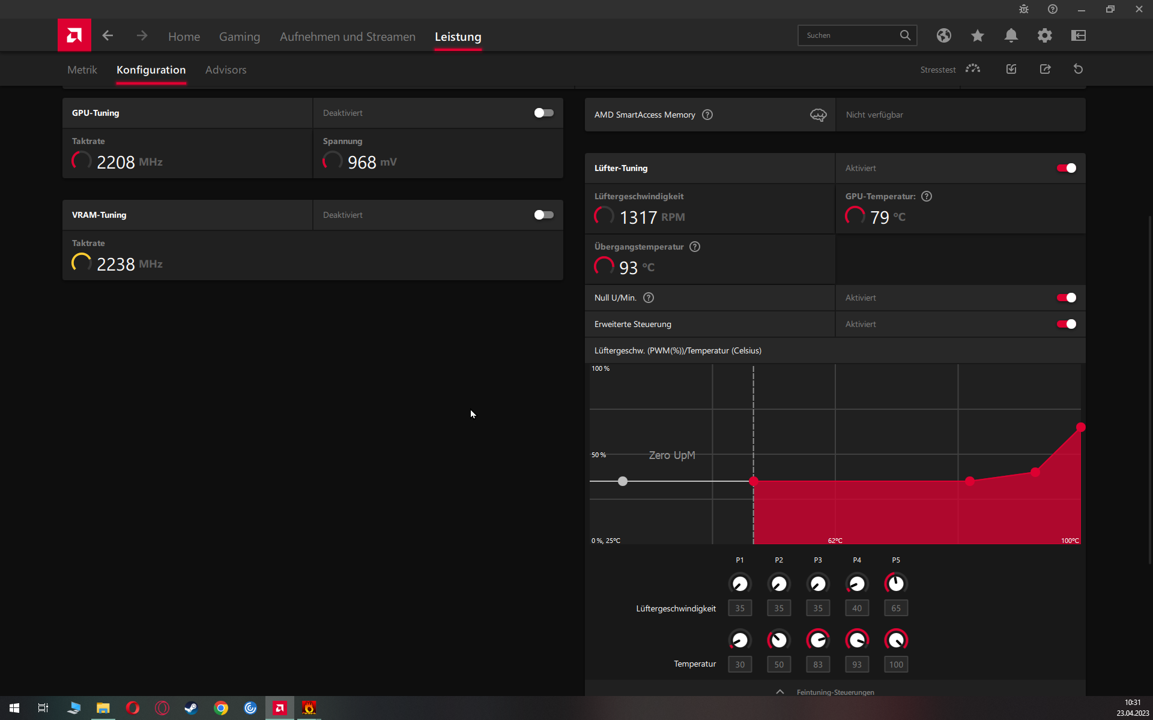Open settings gear icon

click(1044, 35)
